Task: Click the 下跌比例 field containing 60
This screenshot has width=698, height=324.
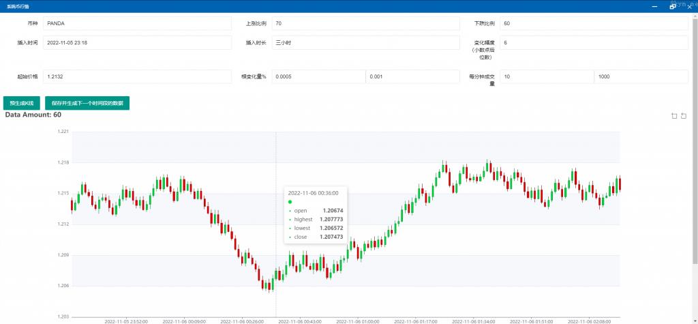Action: coord(593,23)
